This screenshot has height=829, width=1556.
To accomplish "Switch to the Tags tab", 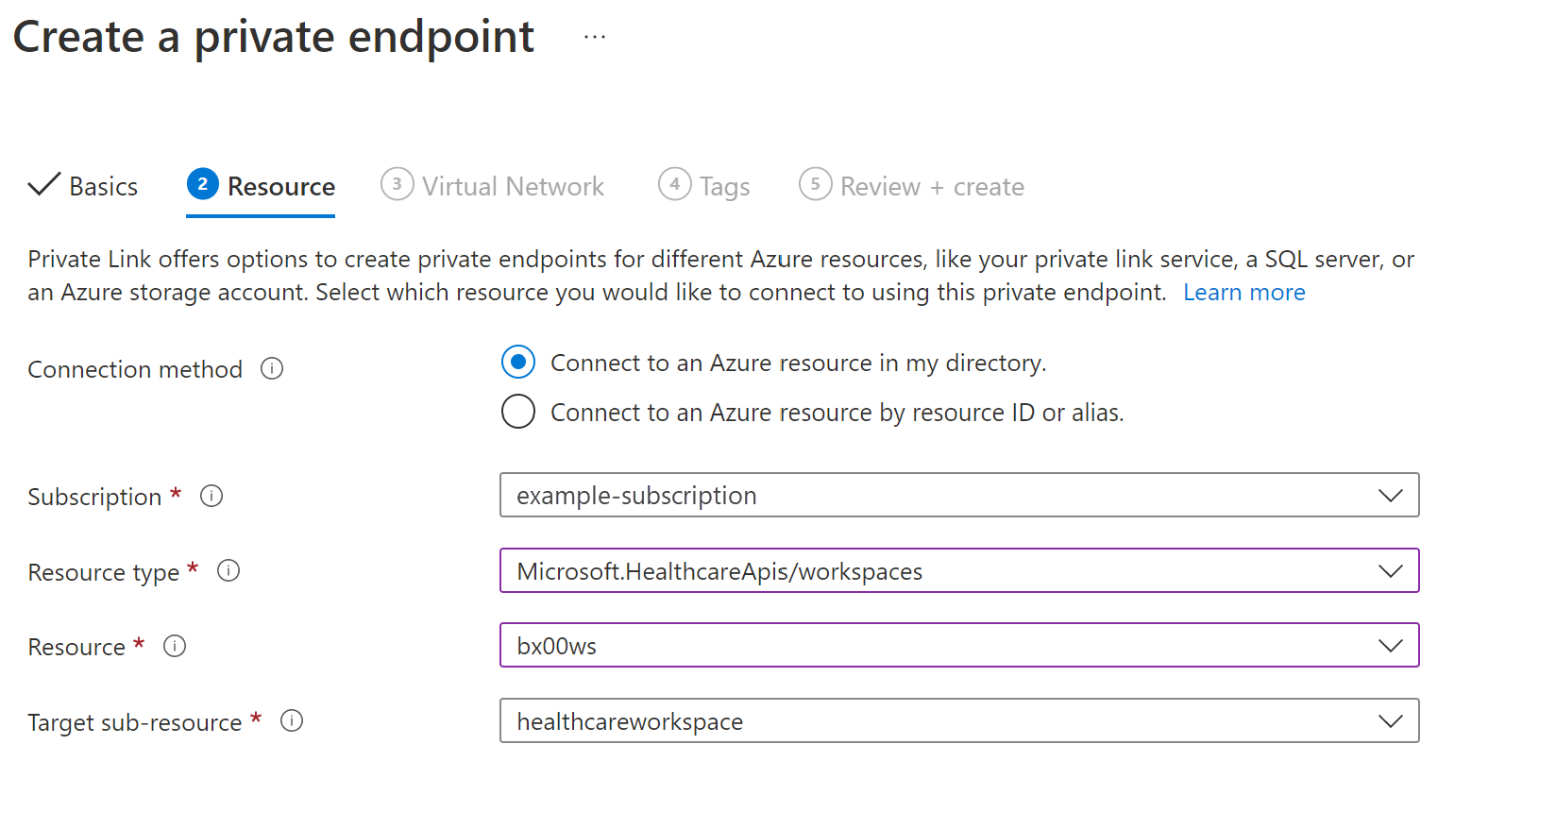I will [x=704, y=186].
